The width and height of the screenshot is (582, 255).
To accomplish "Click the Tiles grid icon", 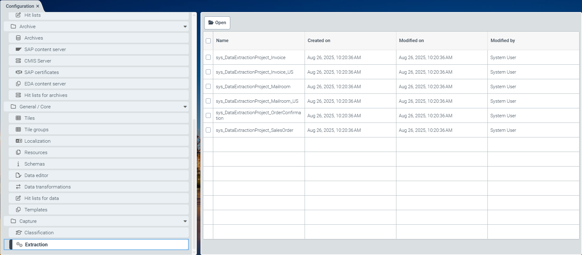I will 18,118.
